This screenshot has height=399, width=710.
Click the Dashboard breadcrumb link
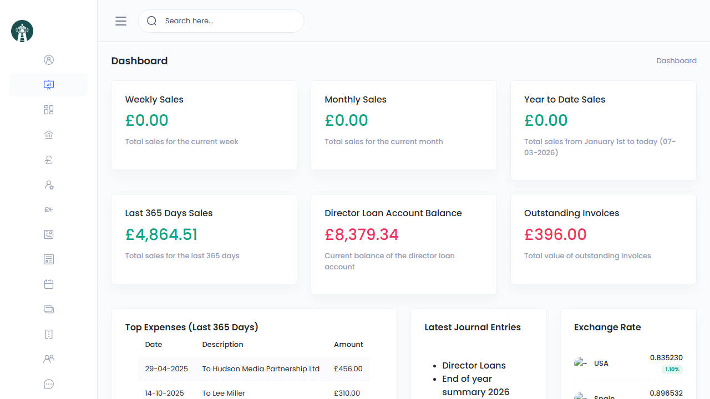click(x=676, y=61)
